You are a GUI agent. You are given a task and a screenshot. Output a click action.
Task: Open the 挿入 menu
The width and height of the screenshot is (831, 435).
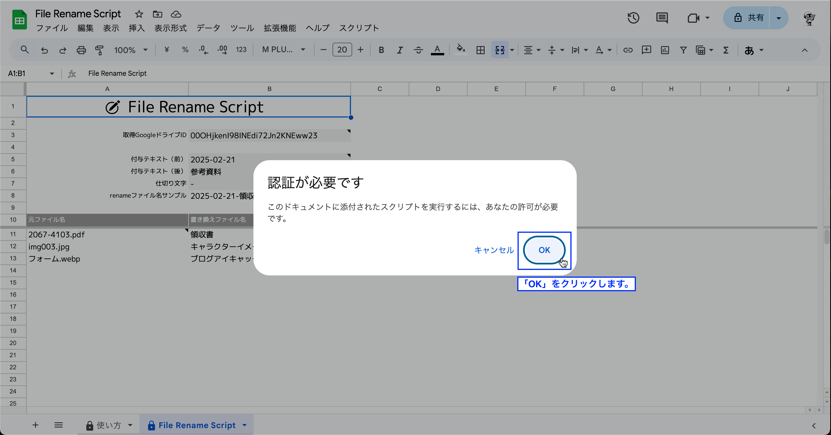point(137,28)
